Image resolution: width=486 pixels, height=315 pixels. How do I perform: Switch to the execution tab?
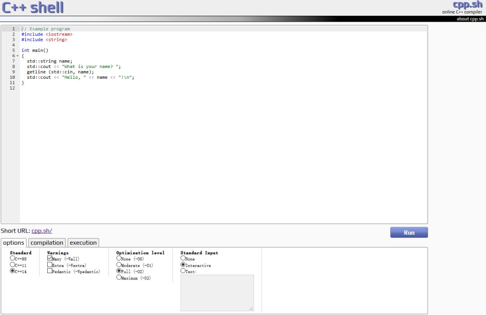(x=83, y=243)
